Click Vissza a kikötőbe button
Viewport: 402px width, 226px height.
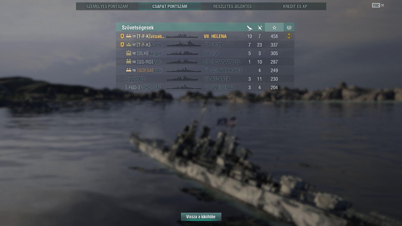tap(201, 217)
